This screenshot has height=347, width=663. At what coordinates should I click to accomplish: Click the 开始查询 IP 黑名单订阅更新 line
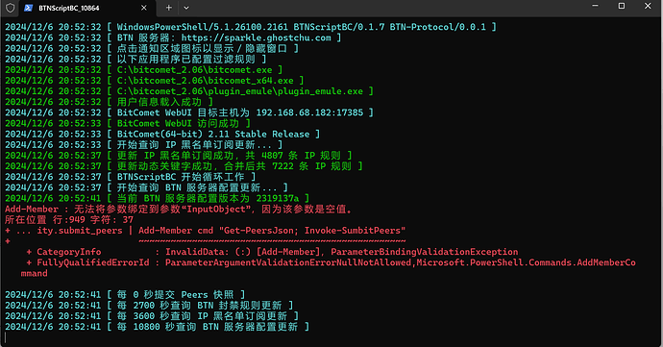[x=144, y=145]
